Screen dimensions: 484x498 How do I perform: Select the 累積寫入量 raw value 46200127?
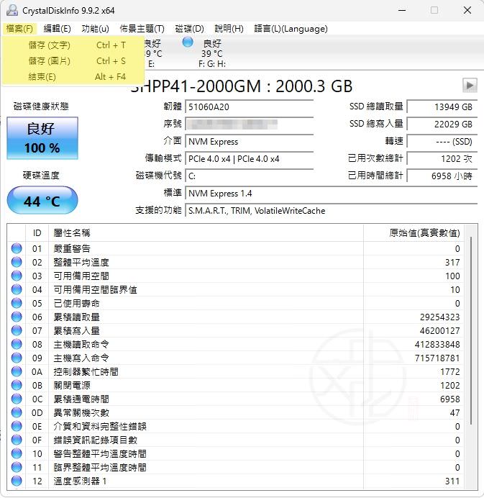[x=439, y=330]
